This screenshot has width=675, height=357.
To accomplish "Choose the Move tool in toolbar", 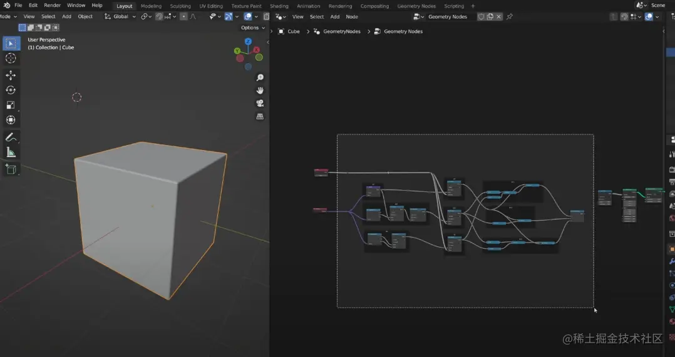I will click(x=11, y=75).
